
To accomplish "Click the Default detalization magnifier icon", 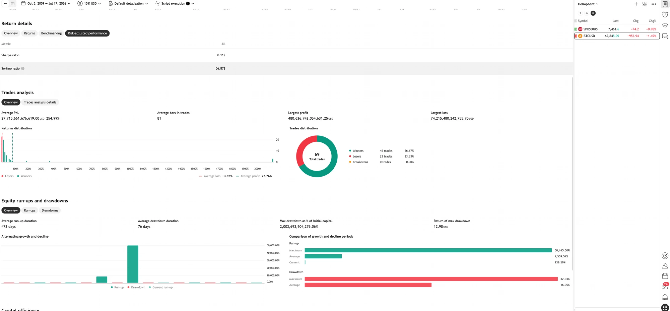I will coord(111,3).
